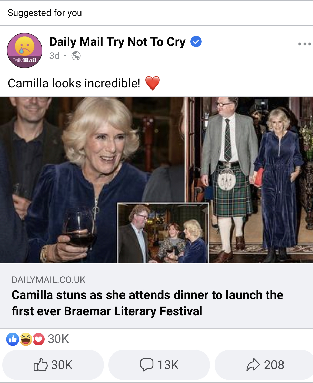This screenshot has width=313, height=383.
Task: Click the laughing Haha reaction icon
Action: (x=26, y=339)
